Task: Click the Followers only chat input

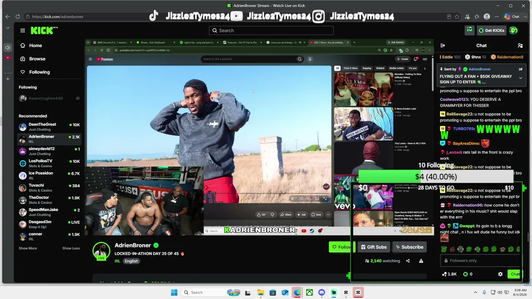Action: click(480, 260)
